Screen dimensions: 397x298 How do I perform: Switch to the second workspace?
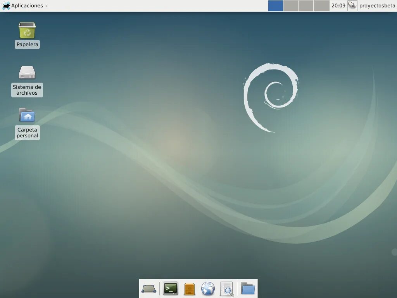[x=291, y=5]
